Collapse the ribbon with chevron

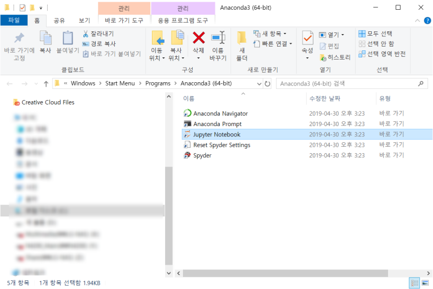click(x=417, y=21)
